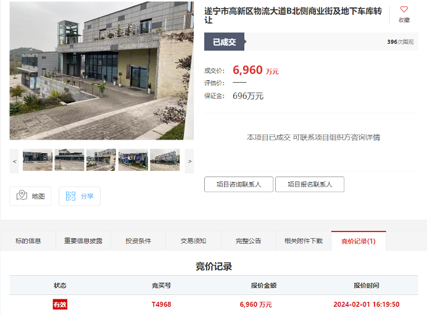Open 相关附件下载 tab
This screenshot has width=427, height=316.
click(x=304, y=241)
